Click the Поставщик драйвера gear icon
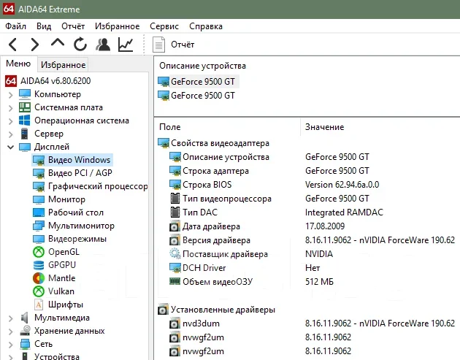The width and height of the screenshot is (460, 360). 175,254
